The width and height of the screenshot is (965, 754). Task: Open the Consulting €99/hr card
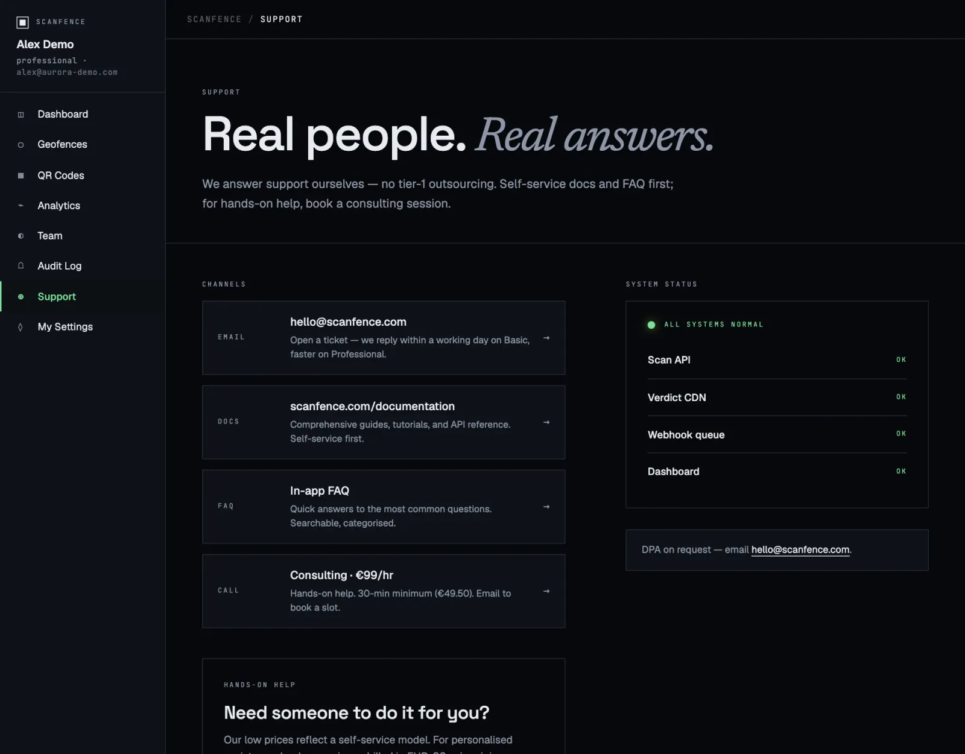(384, 591)
